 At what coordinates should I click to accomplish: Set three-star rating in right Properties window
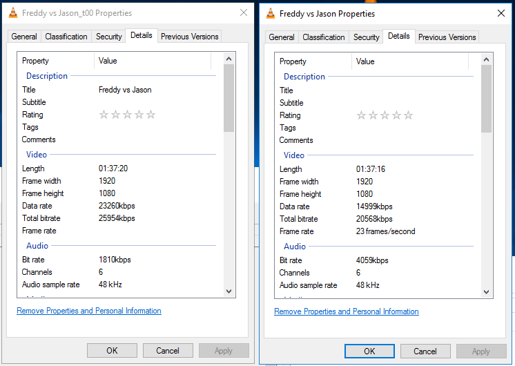point(385,115)
